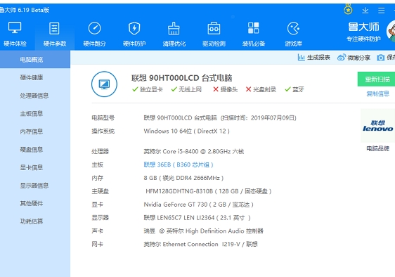The height and width of the screenshot is (277, 395).
Task: Click the Nvidia GeForce GT 730 value
Action: coord(198,205)
